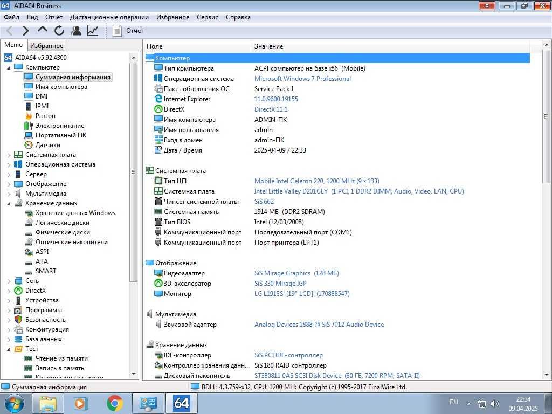
Task: Refresh the current page via toolbar
Action: pyautogui.click(x=59, y=31)
